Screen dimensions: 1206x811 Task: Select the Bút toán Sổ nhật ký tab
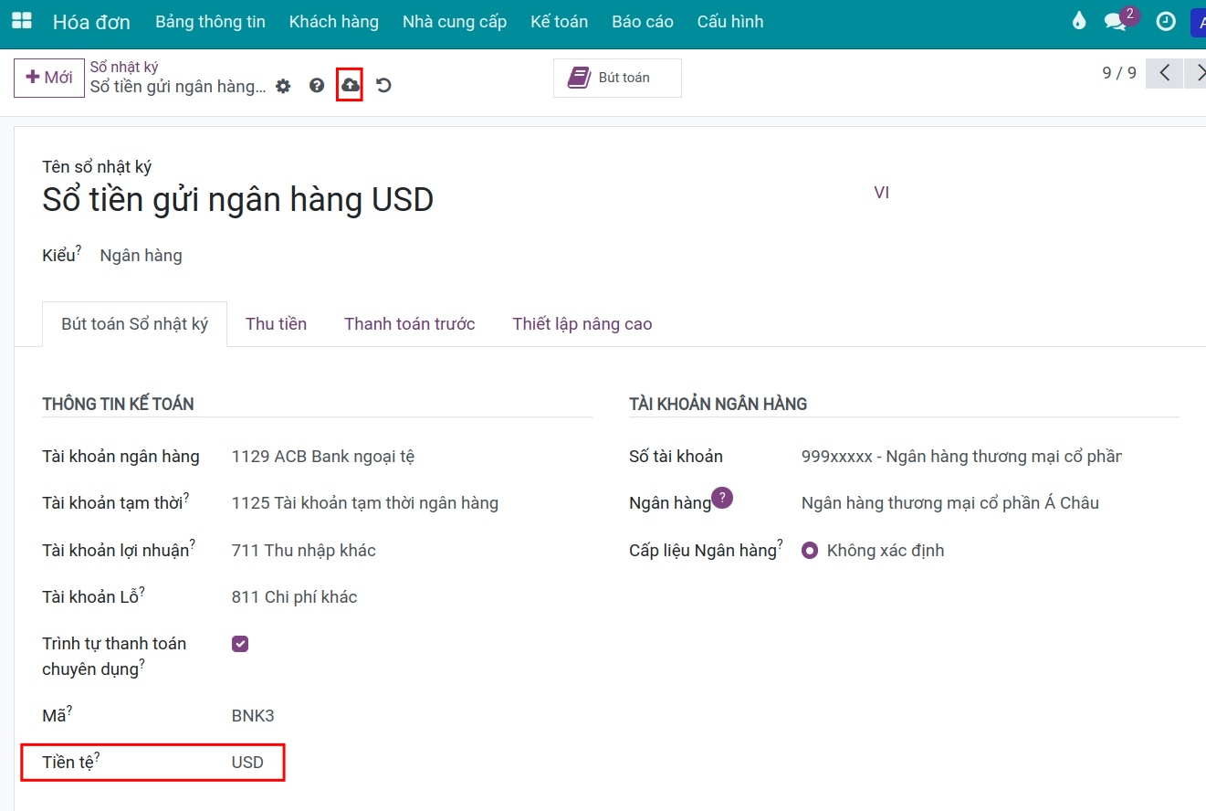(x=135, y=324)
